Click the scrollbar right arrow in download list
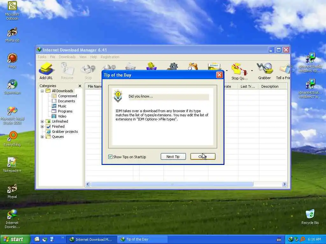 284,184
